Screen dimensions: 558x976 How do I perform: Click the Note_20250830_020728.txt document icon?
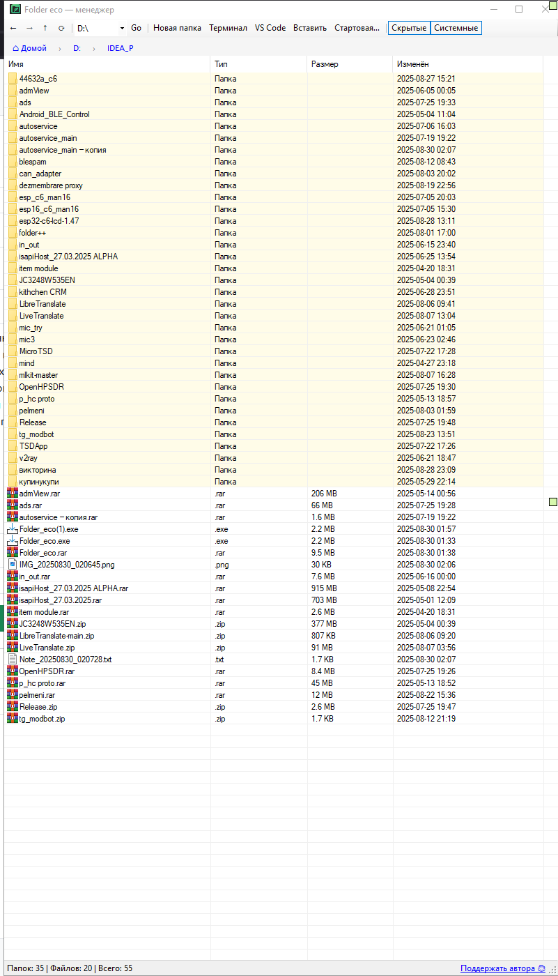tap(13, 659)
